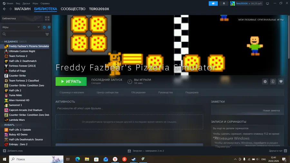
Task: Show only ready-to-play games icon
Action: [x=49, y=27]
